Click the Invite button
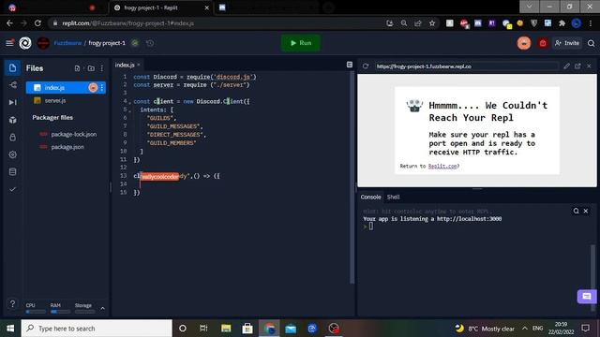The width and height of the screenshot is (600, 337). click(x=567, y=43)
